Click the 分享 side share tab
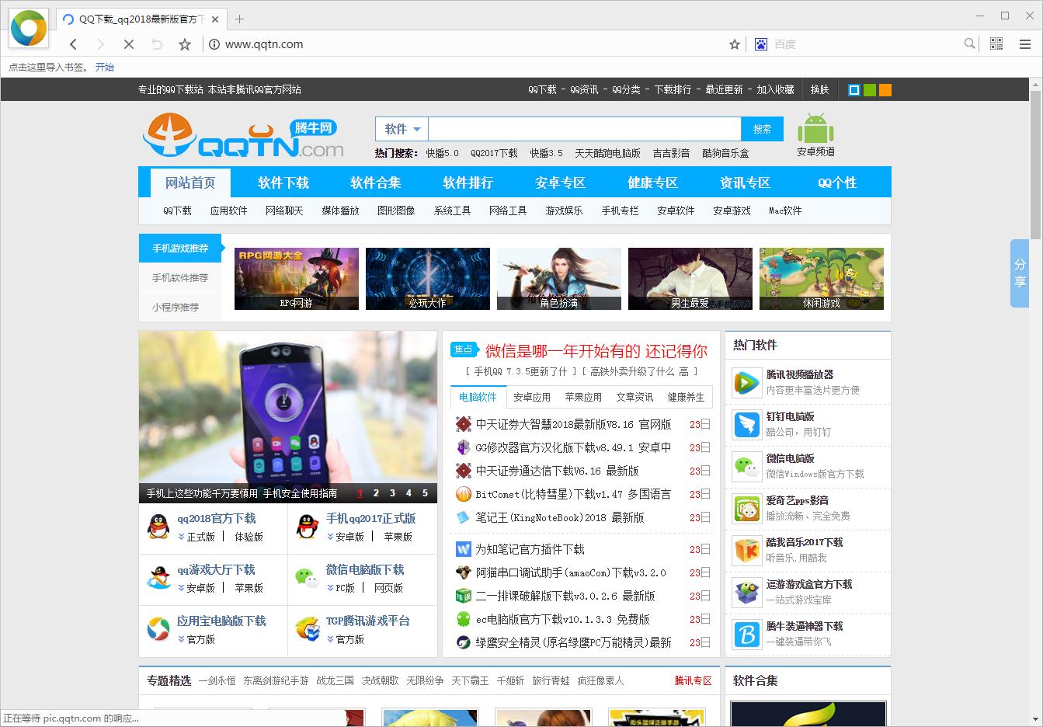Image resolution: width=1043 pixels, height=727 pixels. pos(1020,273)
